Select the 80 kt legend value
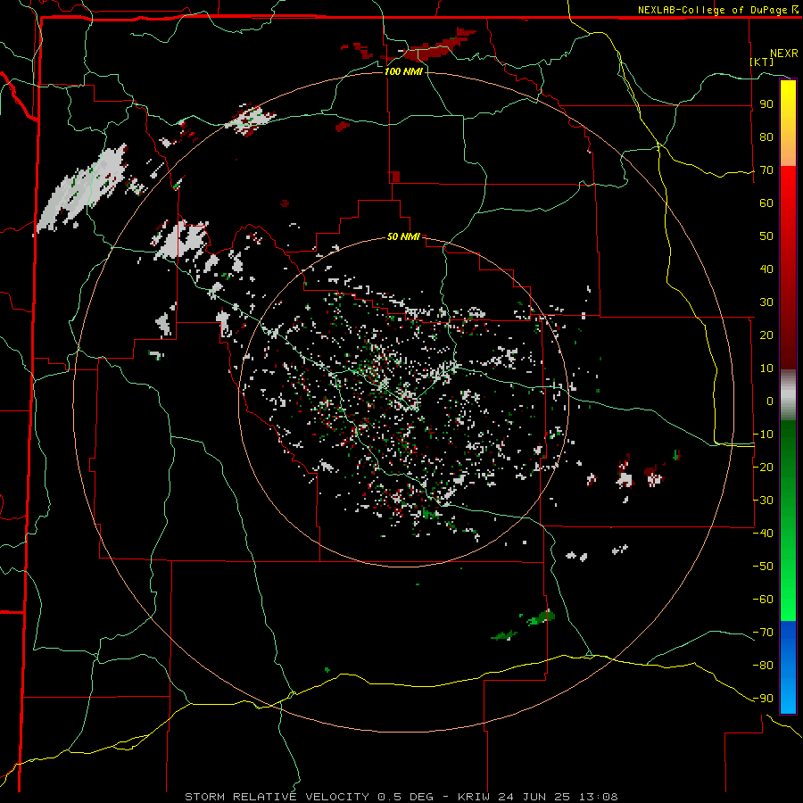The height and width of the screenshot is (803, 803). point(766,137)
